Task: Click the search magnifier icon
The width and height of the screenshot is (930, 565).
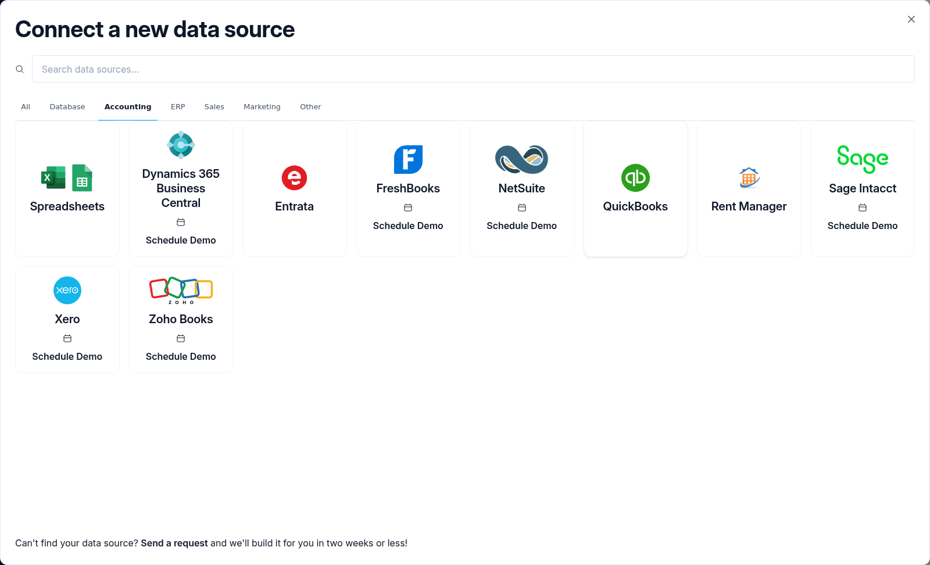Action: click(20, 69)
